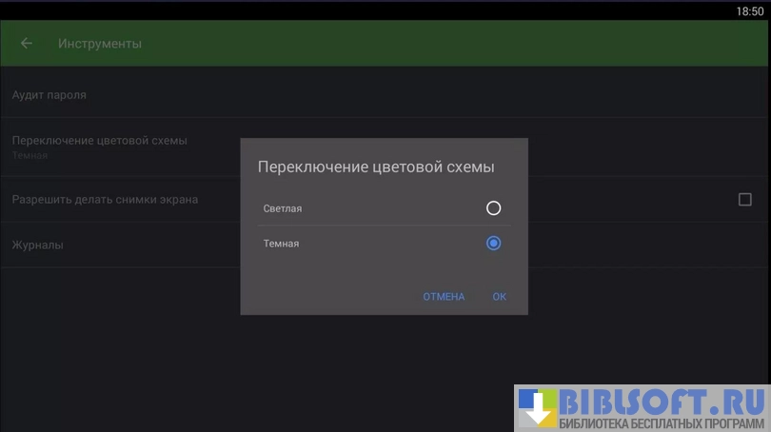Open Переключение цветовой схемы setting in list
The height and width of the screenshot is (432, 771).
[100, 141]
